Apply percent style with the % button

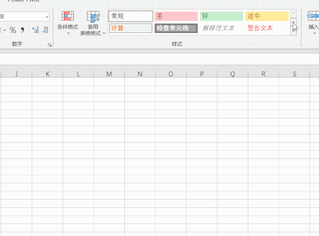[13, 30]
